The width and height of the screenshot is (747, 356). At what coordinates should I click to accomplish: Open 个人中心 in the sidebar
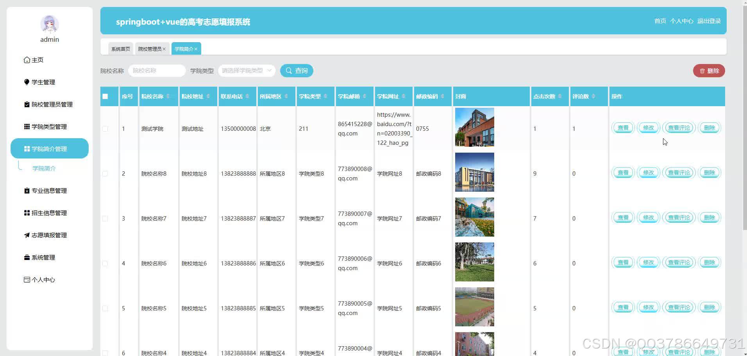click(x=39, y=279)
